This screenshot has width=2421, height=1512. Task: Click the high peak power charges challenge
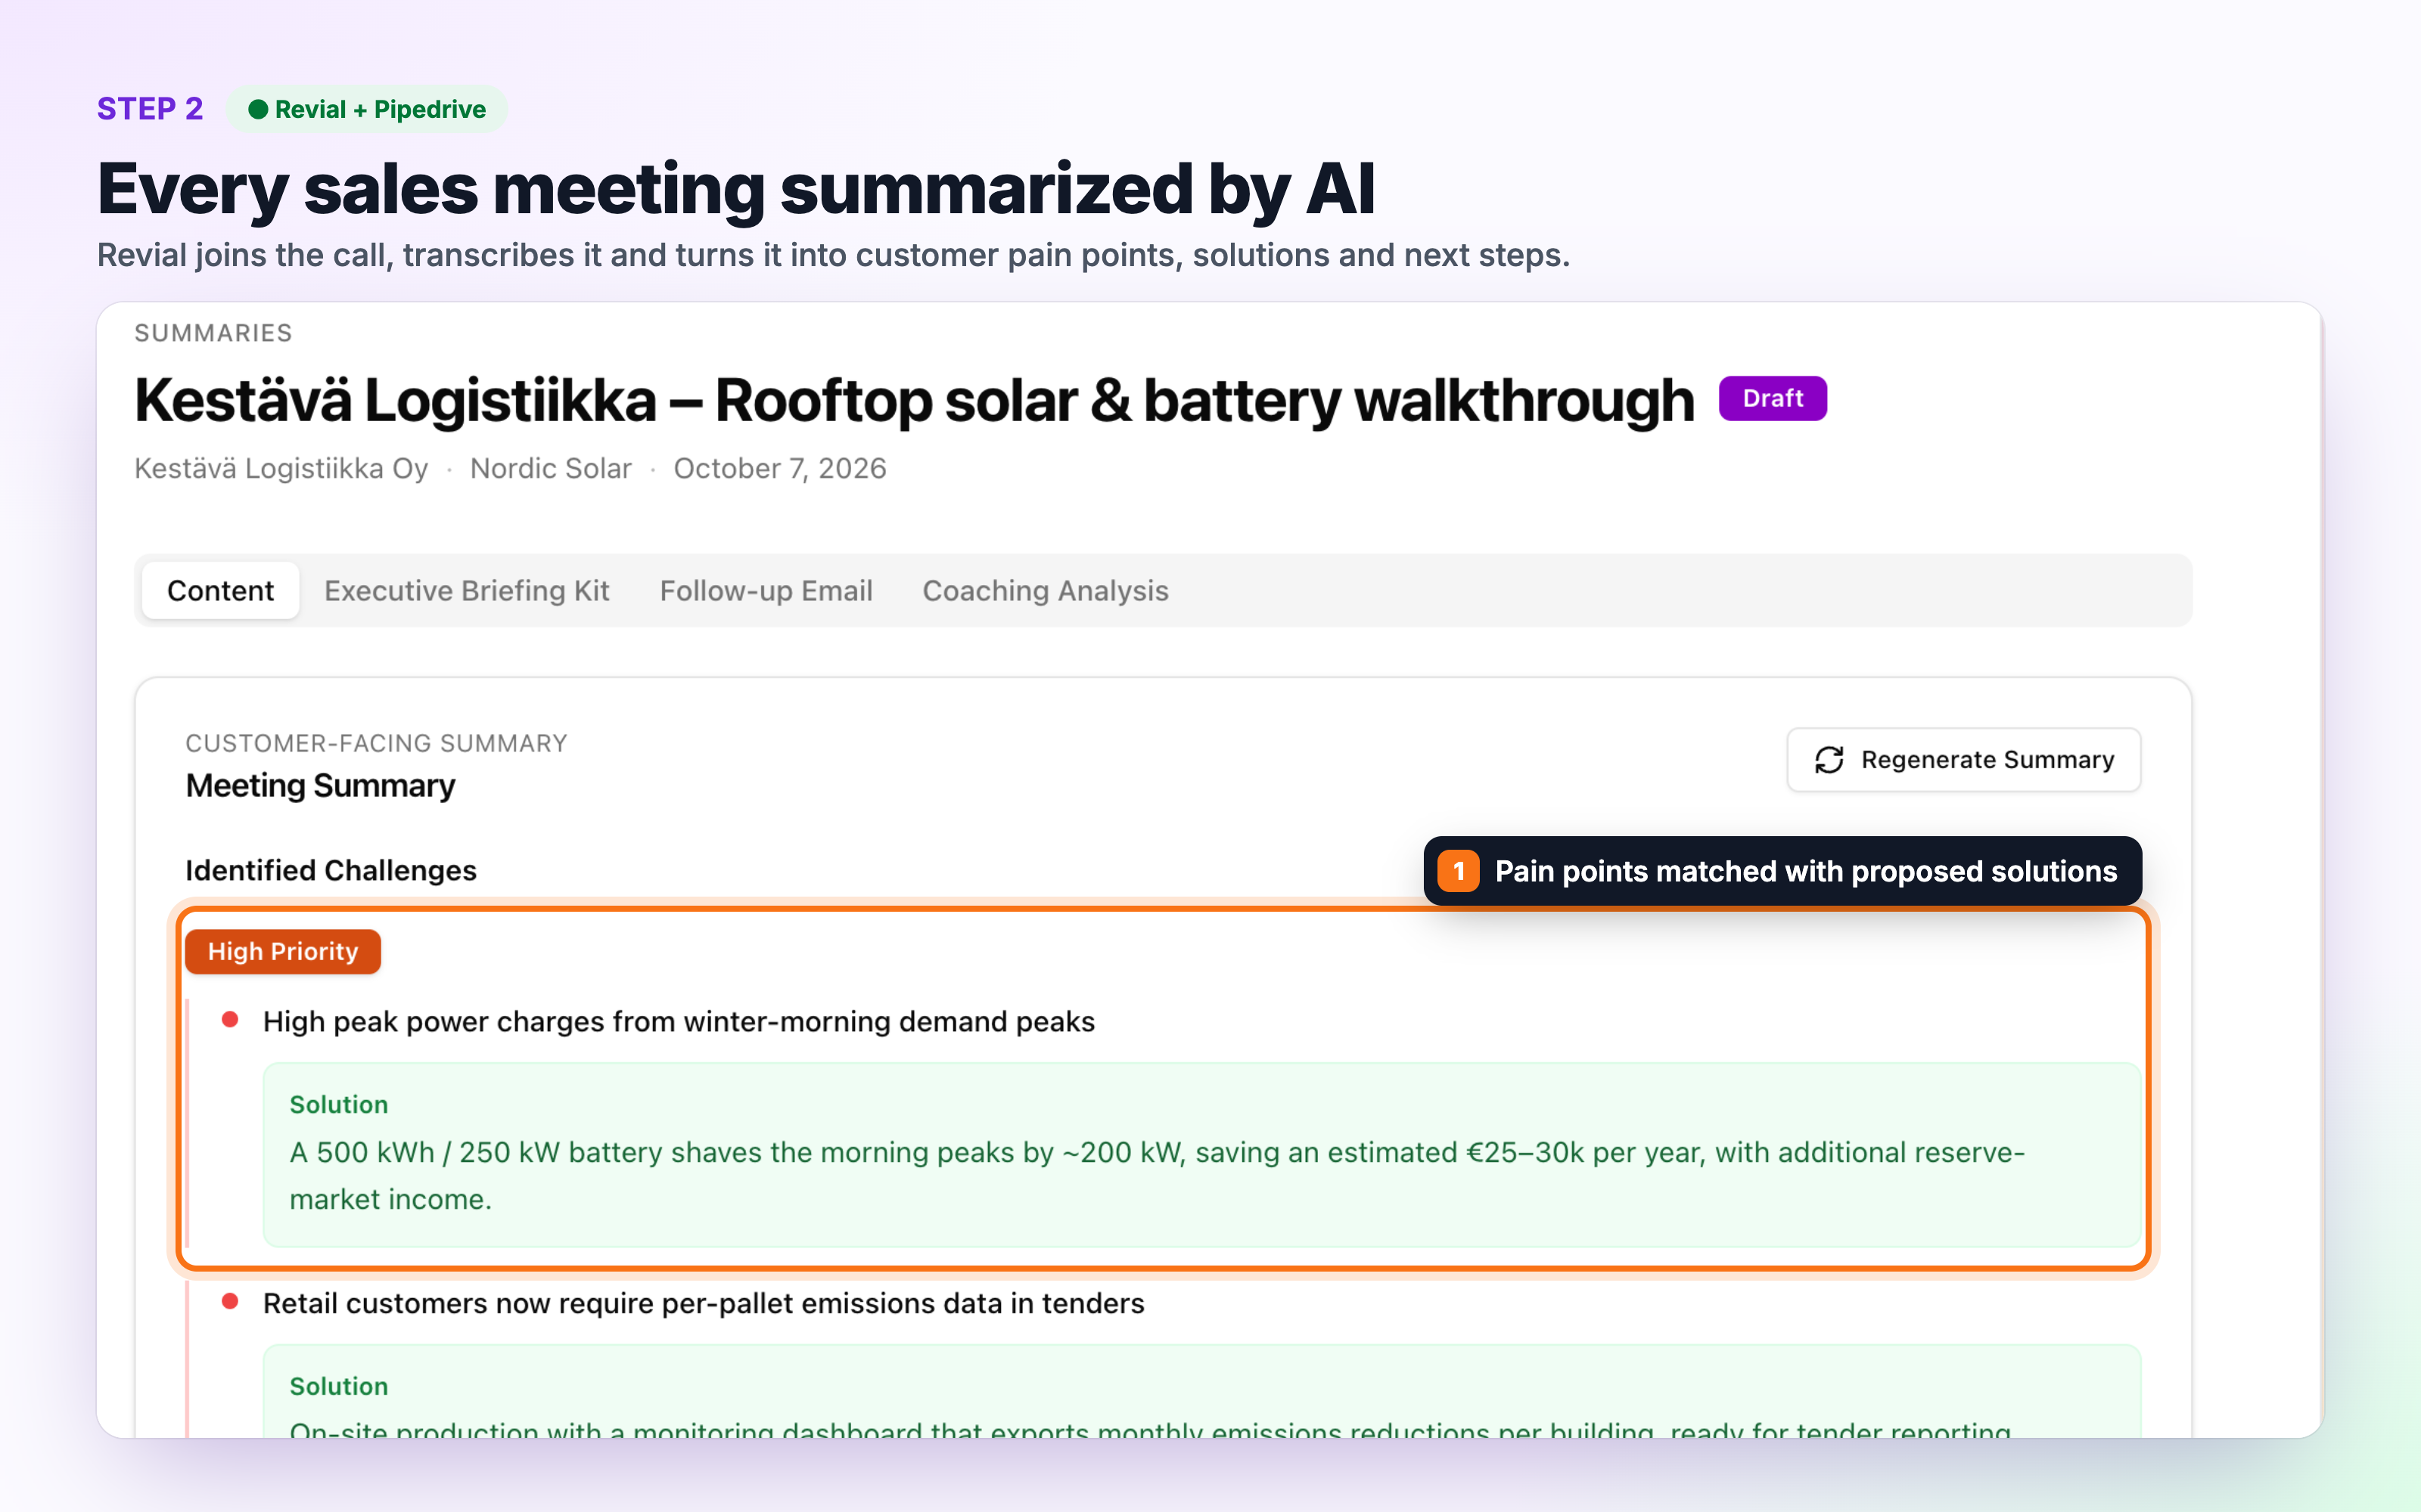(679, 1022)
